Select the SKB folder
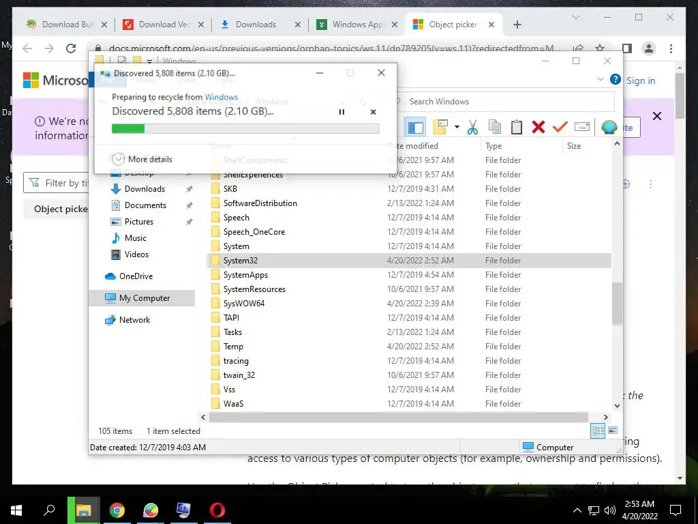 [230, 189]
